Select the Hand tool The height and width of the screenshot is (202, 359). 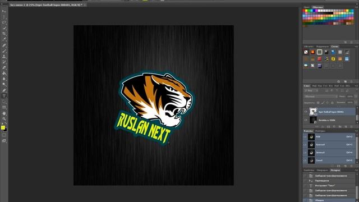coord(4,113)
